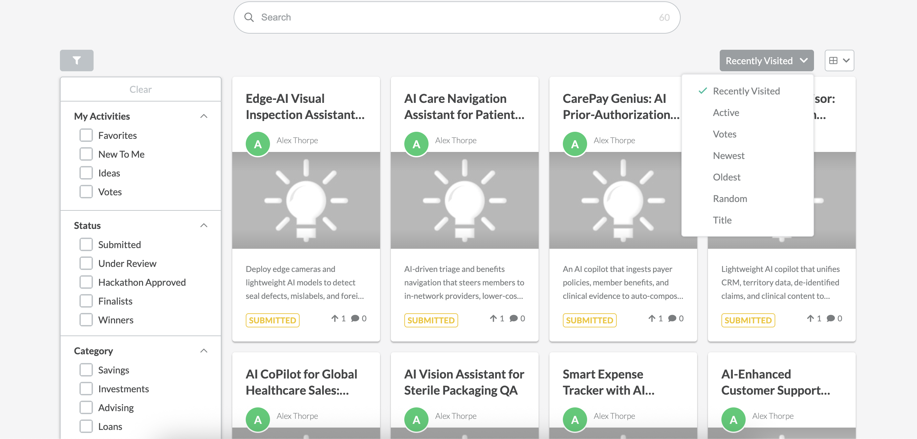Click 'Deploy edge cameras and' description text
The image size is (917, 439).
coord(291,269)
